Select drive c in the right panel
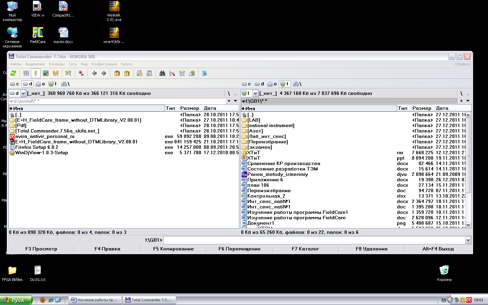 pos(246,84)
